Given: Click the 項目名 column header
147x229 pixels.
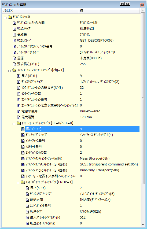Looking at the screenshot, I should point(40,11).
